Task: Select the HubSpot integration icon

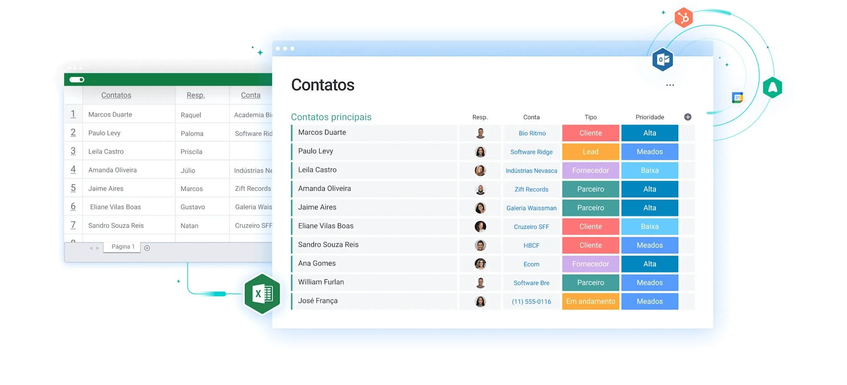Action: coord(683,17)
